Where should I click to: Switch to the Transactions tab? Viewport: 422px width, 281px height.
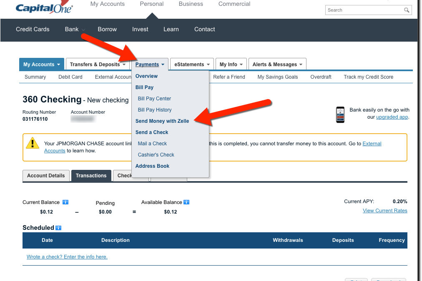(91, 176)
